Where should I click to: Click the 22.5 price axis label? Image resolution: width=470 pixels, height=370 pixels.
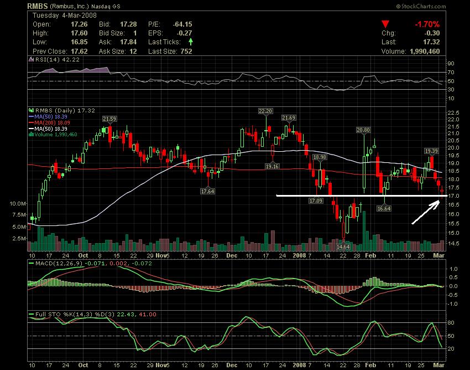[453, 112]
